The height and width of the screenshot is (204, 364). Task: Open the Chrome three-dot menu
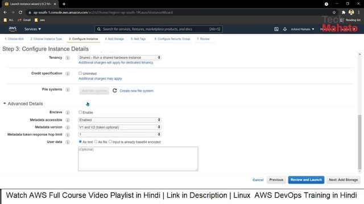coord(359,12)
